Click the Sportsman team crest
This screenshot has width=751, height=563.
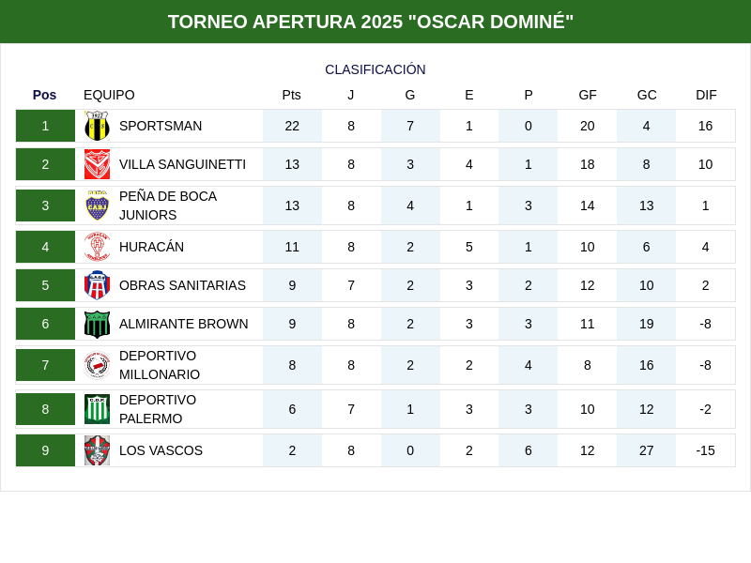tap(97, 126)
